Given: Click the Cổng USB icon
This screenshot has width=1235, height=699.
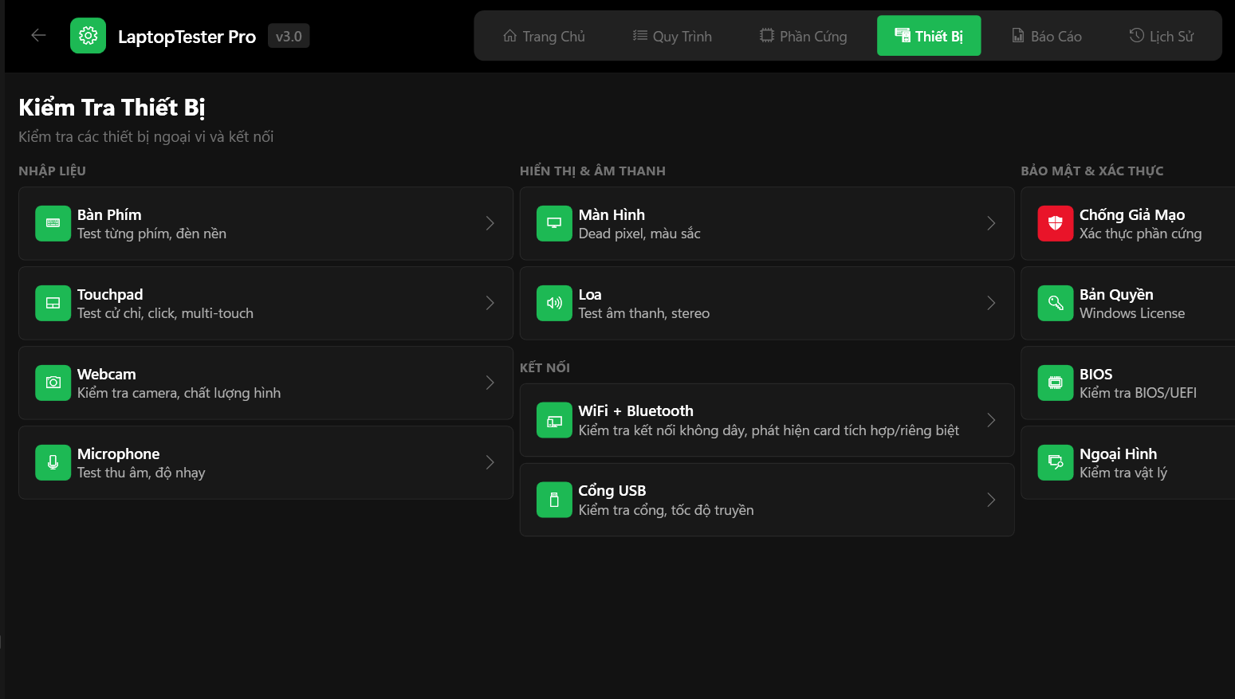Looking at the screenshot, I should [554, 500].
